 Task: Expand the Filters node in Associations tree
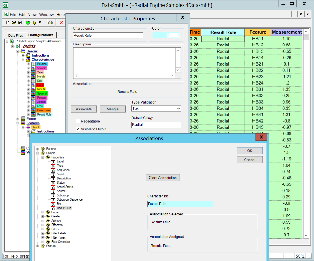[43, 229]
